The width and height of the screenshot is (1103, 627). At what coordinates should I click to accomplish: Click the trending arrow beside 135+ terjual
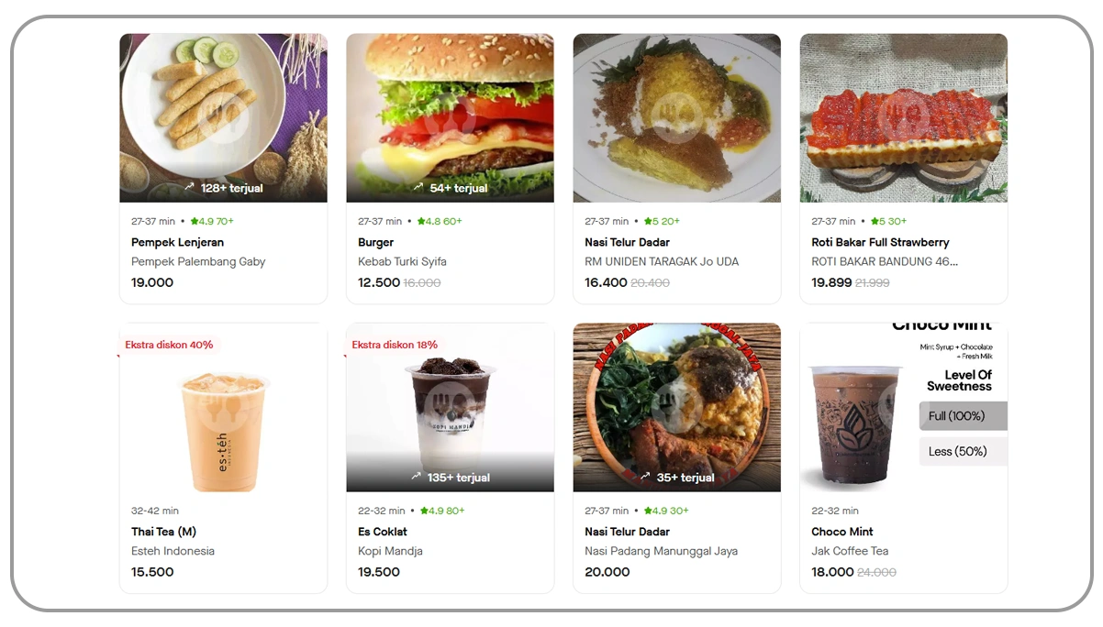(x=416, y=477)
